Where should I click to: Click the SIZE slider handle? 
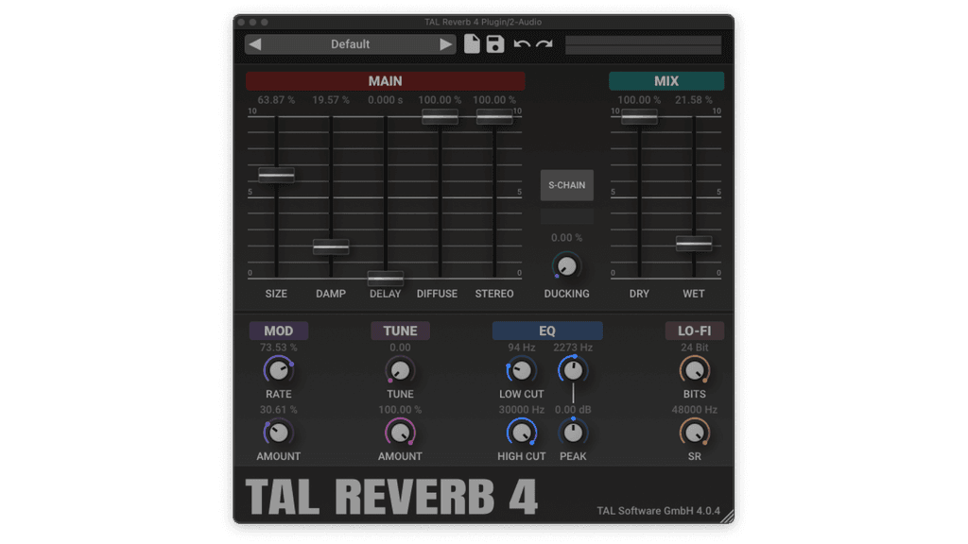pyautogui.click(x=276, y=175)
